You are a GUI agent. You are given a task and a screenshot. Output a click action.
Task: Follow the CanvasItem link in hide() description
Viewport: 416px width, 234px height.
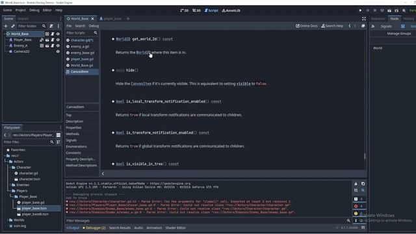[141, 84]
